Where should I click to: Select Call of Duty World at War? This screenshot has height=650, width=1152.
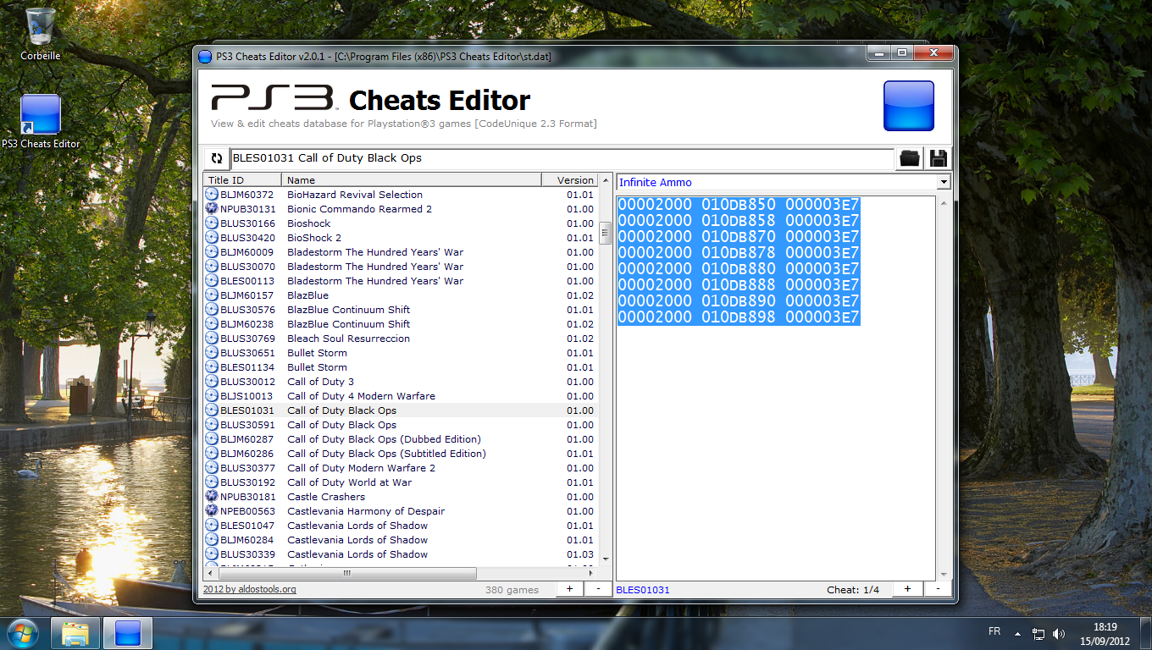click(401, 482)
